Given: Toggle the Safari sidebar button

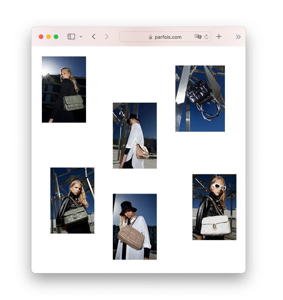Looking at the screenshot, I should 71,37.
